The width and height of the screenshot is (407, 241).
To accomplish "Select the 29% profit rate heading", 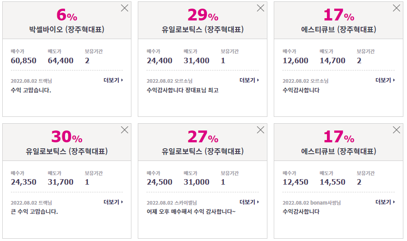I will [203, 15].
